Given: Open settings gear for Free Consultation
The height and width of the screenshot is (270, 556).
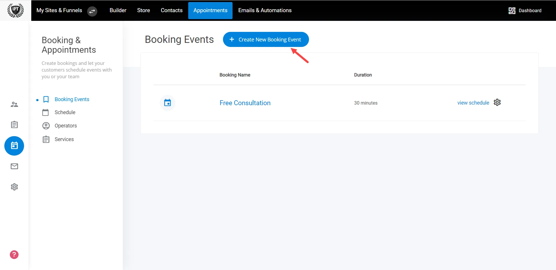Looking at the screenshot, I should click(x=497, y=102).
